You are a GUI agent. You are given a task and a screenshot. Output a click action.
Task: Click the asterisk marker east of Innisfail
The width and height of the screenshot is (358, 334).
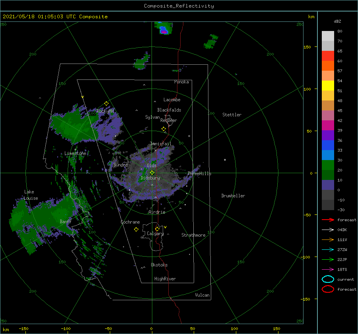click(189, 136)
